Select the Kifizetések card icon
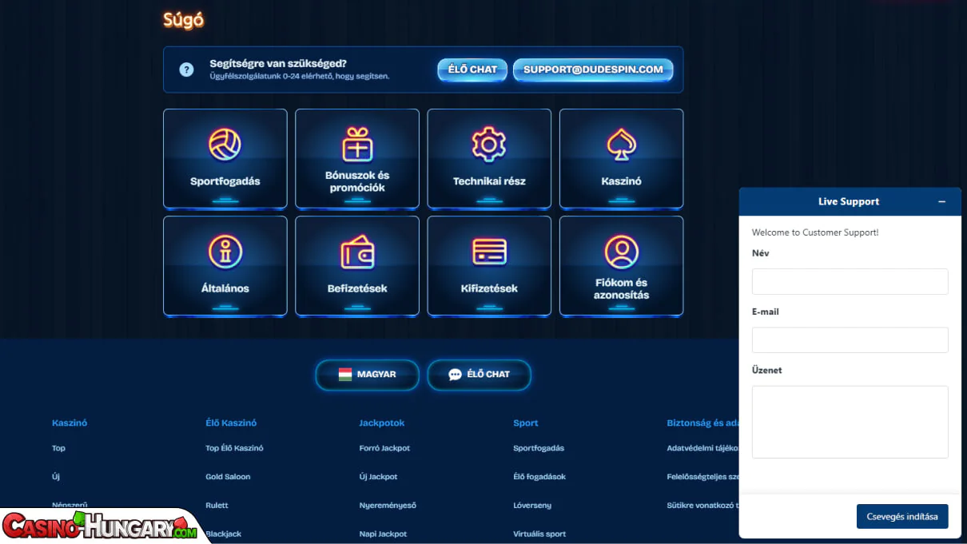The image size is (967, 544). (x=489, y=252)
